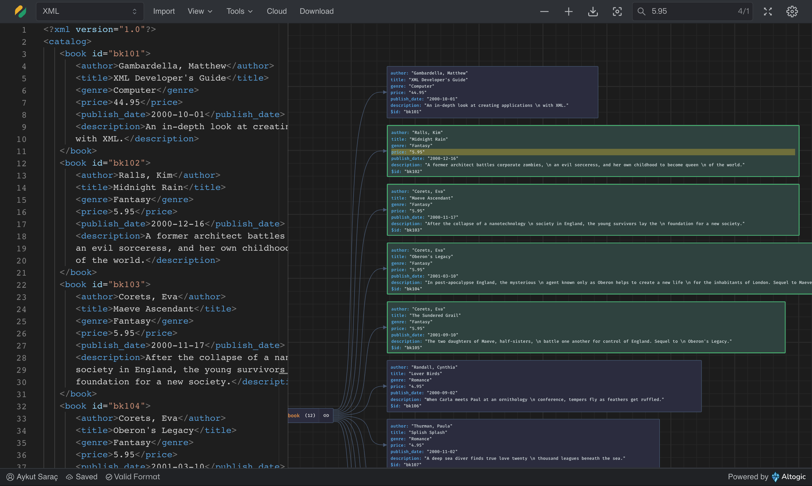
Task: Click line number 22 in gutter
Action: tap(22, 285)
